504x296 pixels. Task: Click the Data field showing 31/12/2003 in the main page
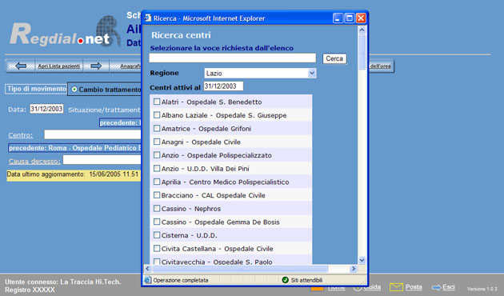click(46, 109)
